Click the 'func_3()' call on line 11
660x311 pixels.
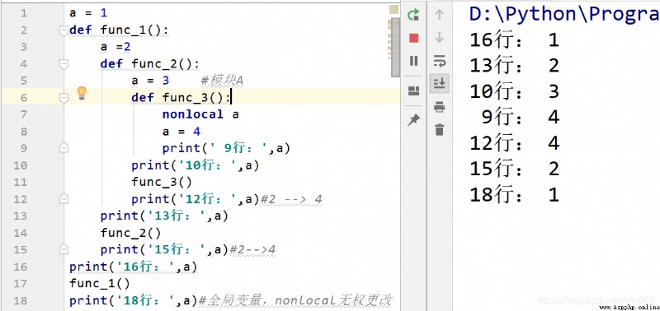click(162, 182)
